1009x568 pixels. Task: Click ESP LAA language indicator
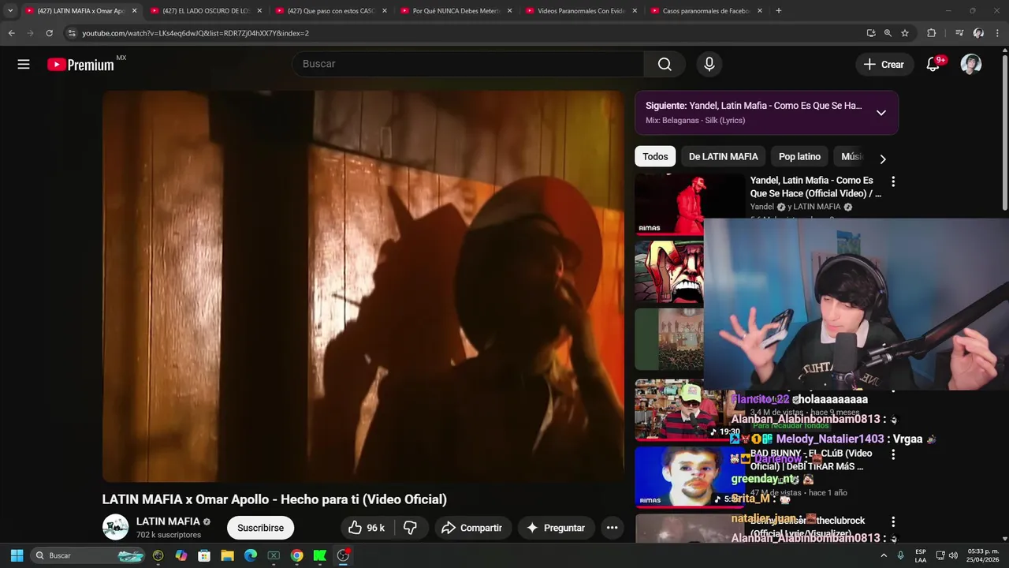coord(920,555)
